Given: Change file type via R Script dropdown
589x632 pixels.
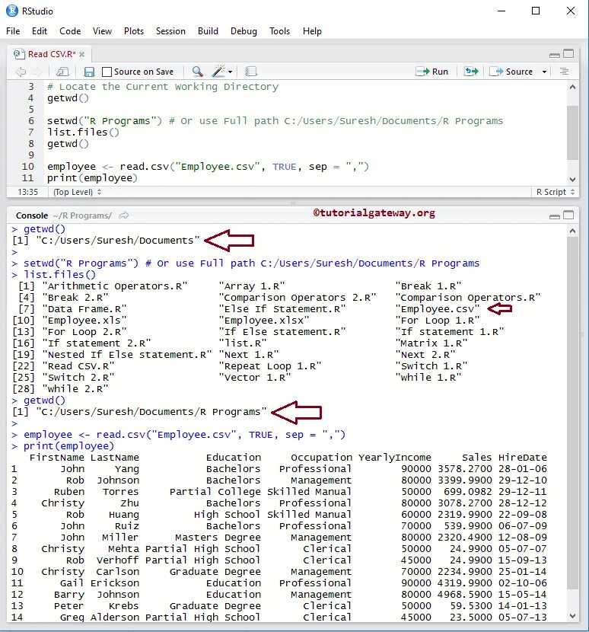Looking at the screenshot, I should click(556, 192).
